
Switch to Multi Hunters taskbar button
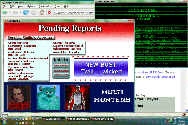click(x=53, y=119)
